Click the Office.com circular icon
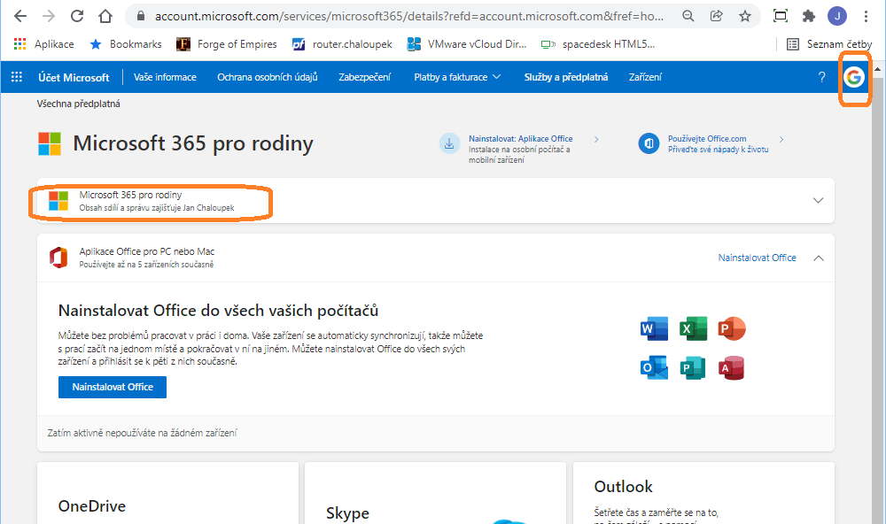Screen dimensions: 886x524 [649, 143]
